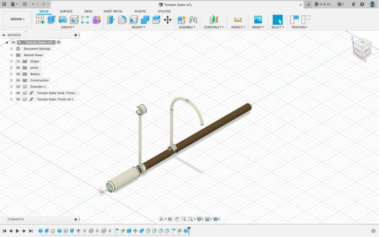Open the Extrude tool
379x237 pixels.
(51, 19)
